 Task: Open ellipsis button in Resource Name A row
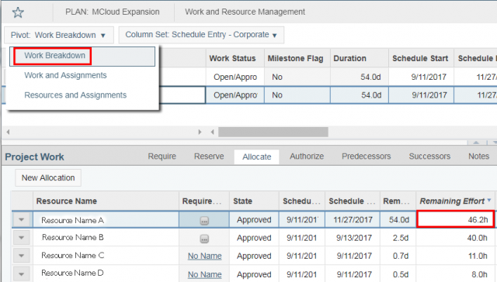(204, 221)
